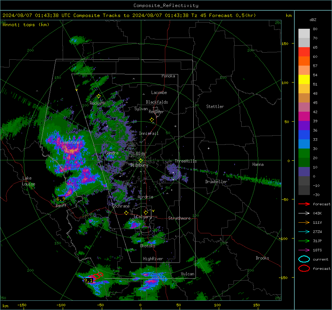Pick the red swatch below 65 dBZ

click(x=304, y=52)
